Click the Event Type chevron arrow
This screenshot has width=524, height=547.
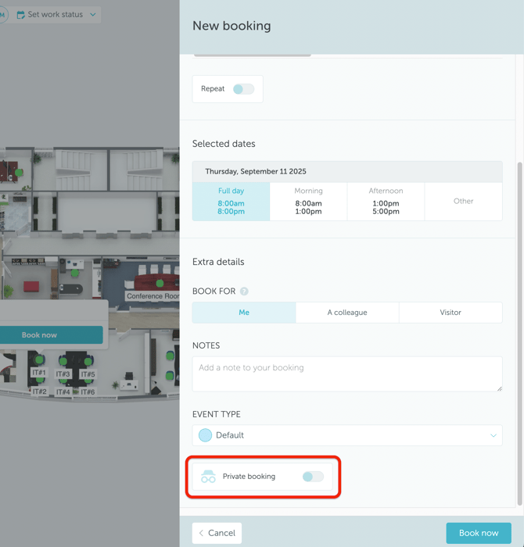pos(493,435)
